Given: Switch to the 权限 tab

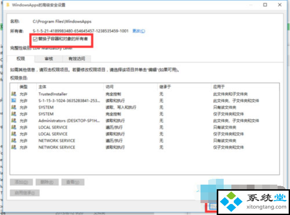Looking at the screenshot, I should pos(21,58).
